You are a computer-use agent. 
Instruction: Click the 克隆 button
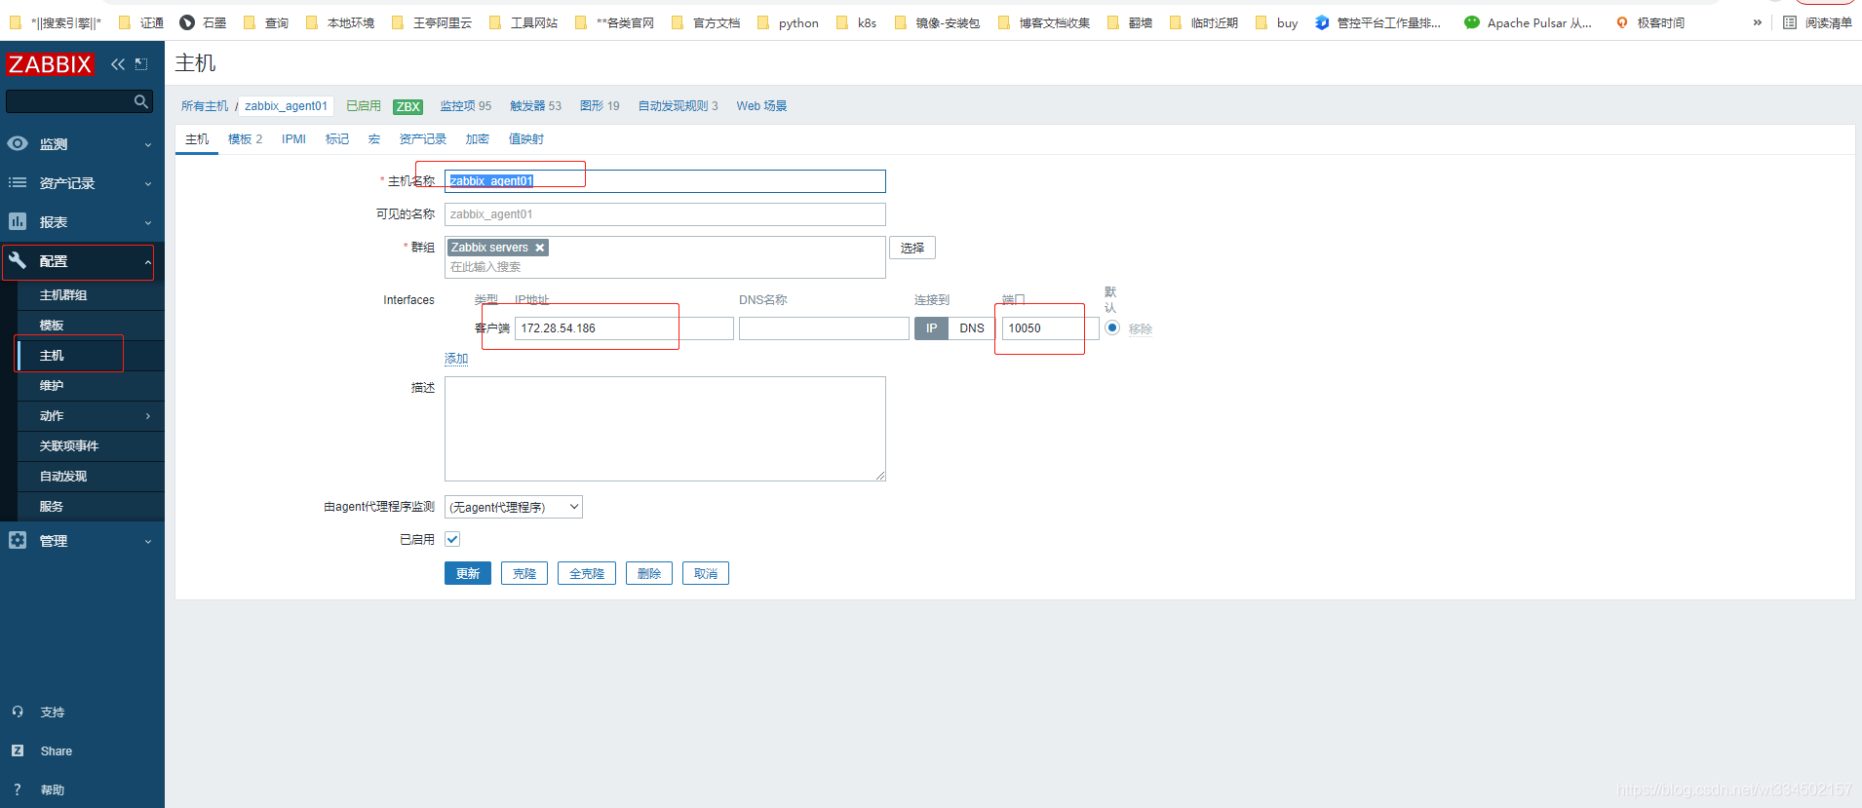pos(524,573)
